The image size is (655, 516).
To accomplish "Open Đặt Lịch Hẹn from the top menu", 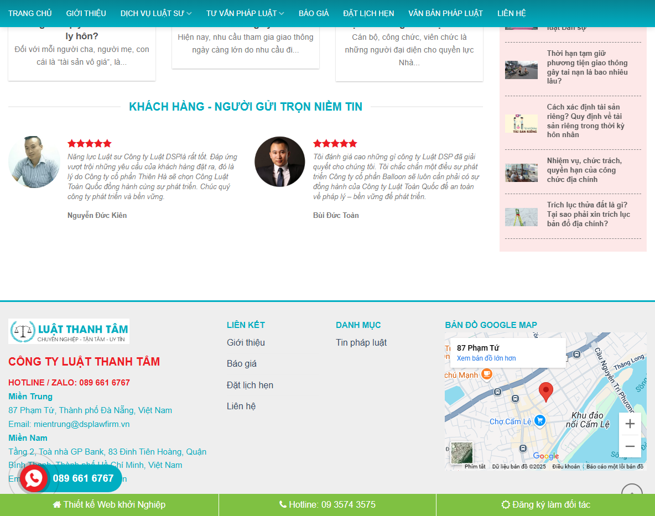I will coord(368,13).
